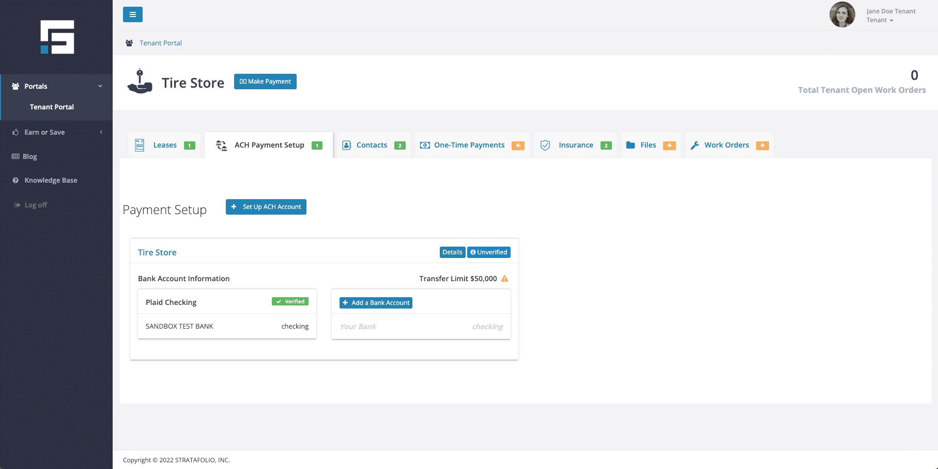Click the Insurance shield icon
Screen dimensions: 938x469
coord(545,145)
